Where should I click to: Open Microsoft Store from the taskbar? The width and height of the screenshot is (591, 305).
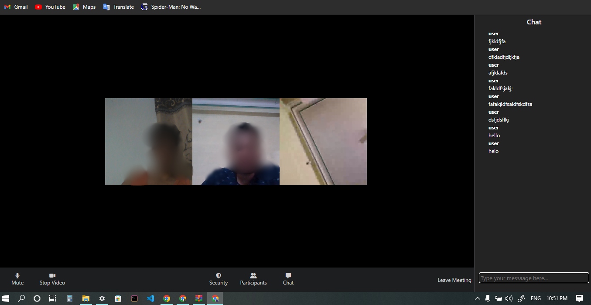pyautogui.click(x=118, y=298)
